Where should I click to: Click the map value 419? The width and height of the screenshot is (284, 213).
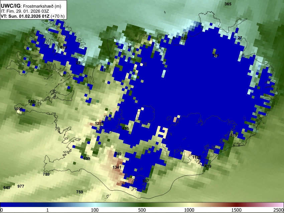click(x=208, y=166)
